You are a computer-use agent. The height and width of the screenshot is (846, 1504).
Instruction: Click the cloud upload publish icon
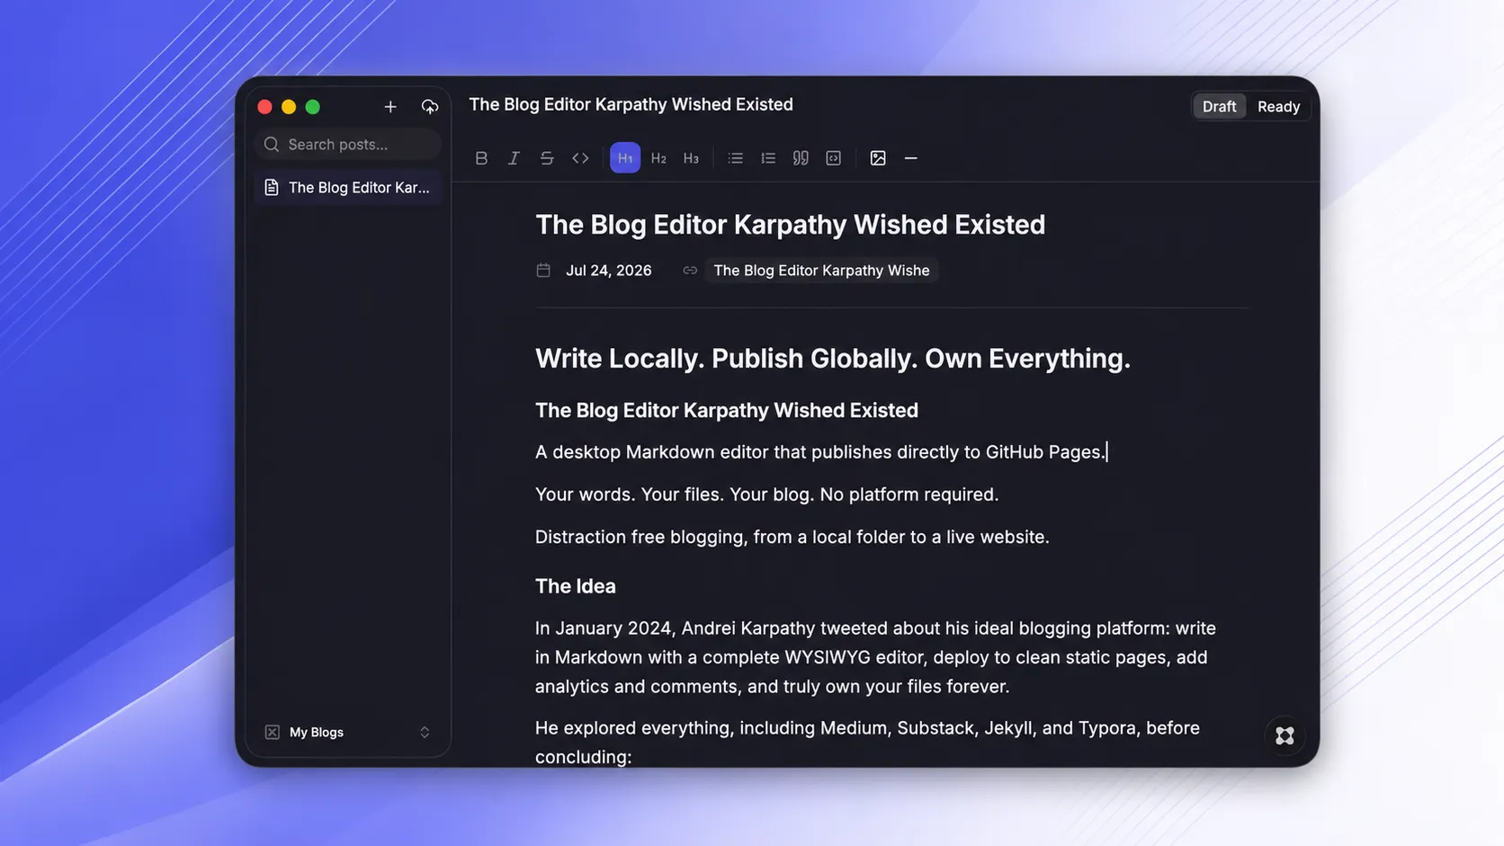coord(430,107)
